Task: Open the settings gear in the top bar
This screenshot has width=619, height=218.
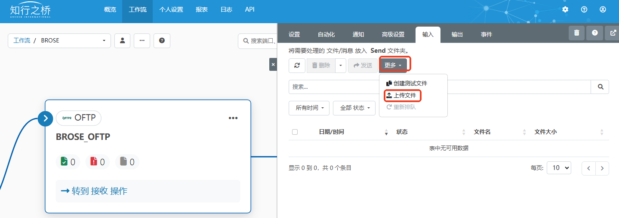Action: [565, 9]
